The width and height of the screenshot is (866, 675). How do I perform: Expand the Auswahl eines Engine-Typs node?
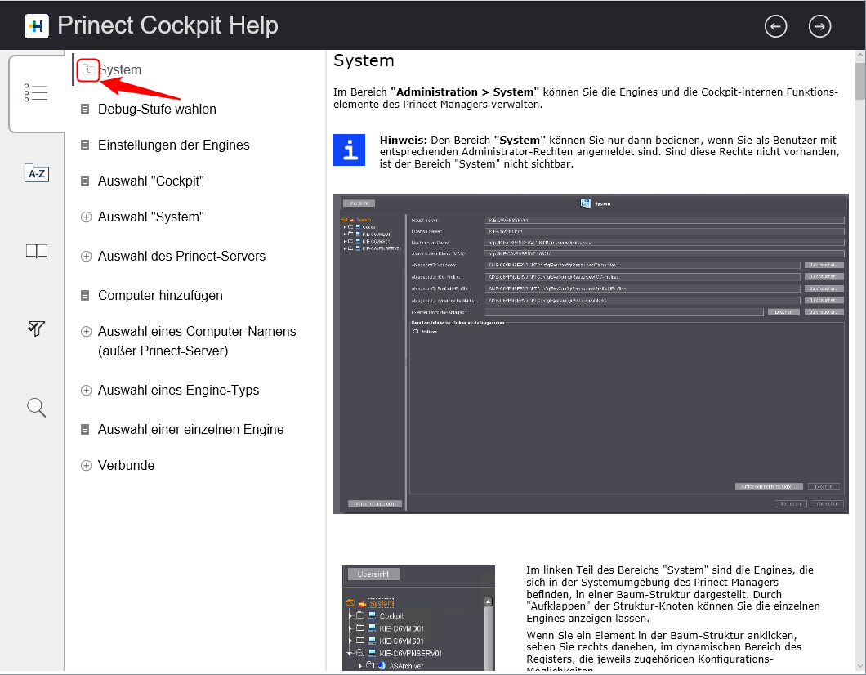(86, 391)
